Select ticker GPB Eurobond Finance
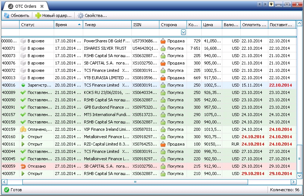The image size is (304, 196). click(107, 107)
